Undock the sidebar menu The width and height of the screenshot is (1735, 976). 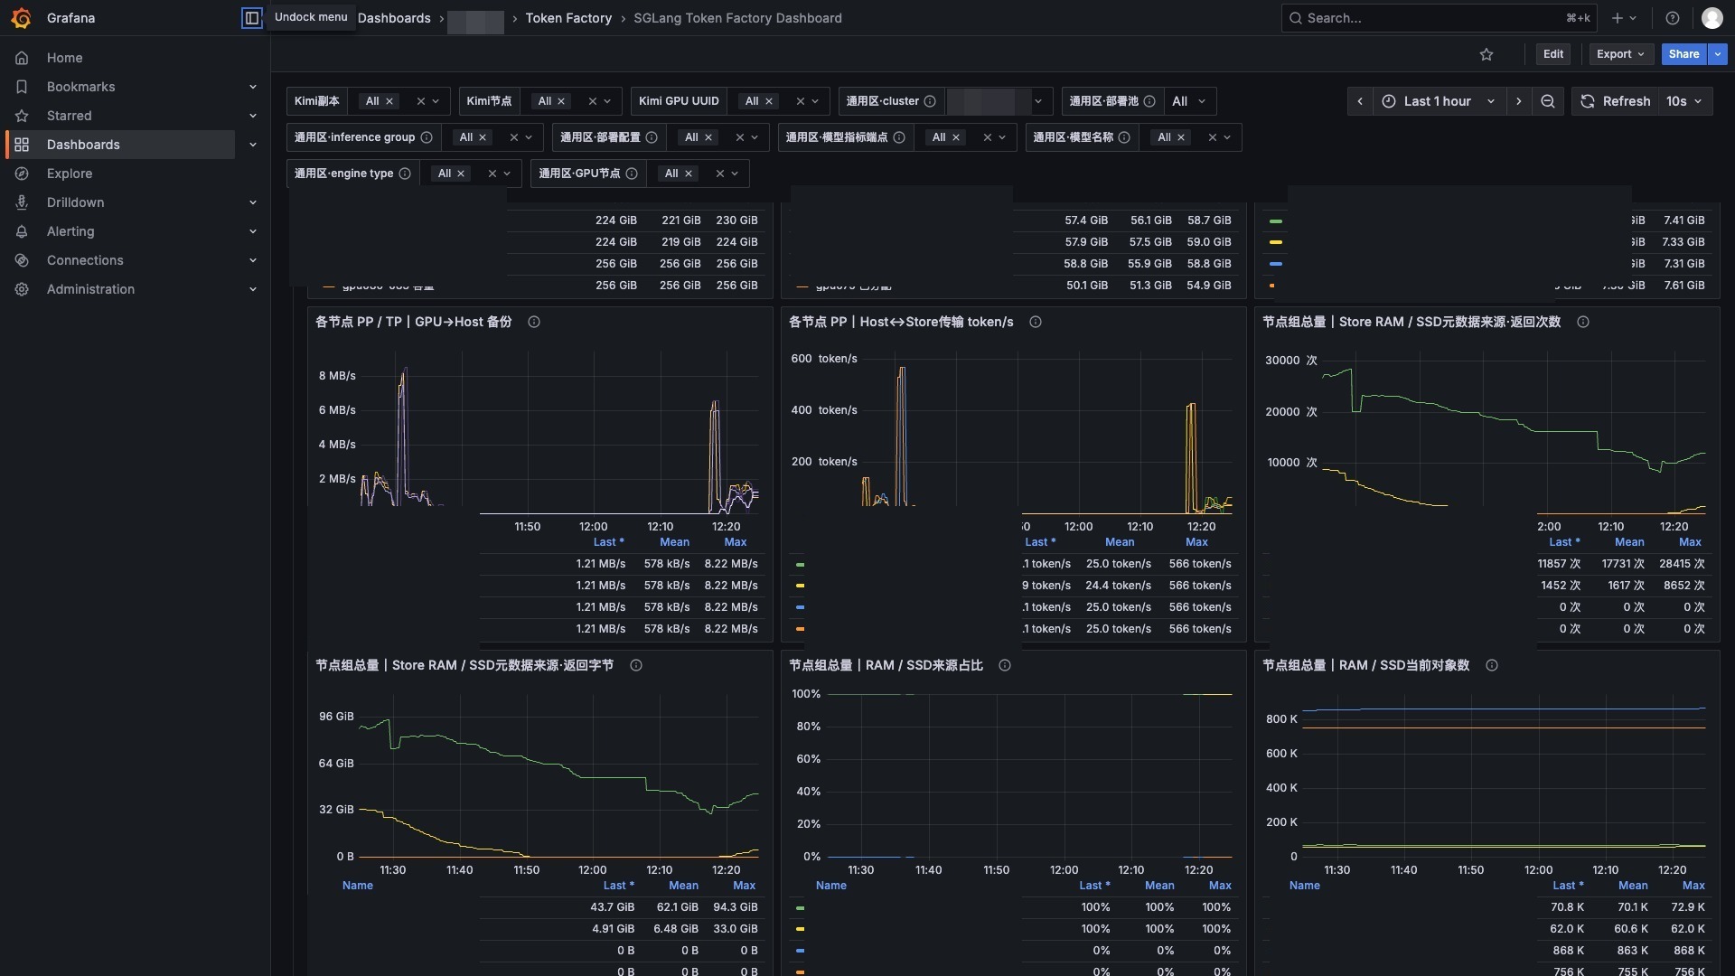(252, 18)
